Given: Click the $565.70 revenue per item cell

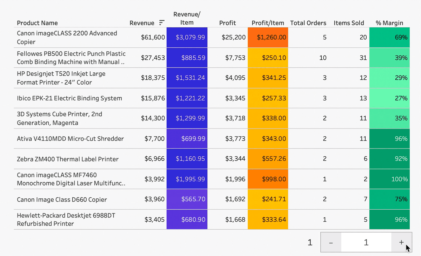Looking at the screenshot, I should point(187,199).
